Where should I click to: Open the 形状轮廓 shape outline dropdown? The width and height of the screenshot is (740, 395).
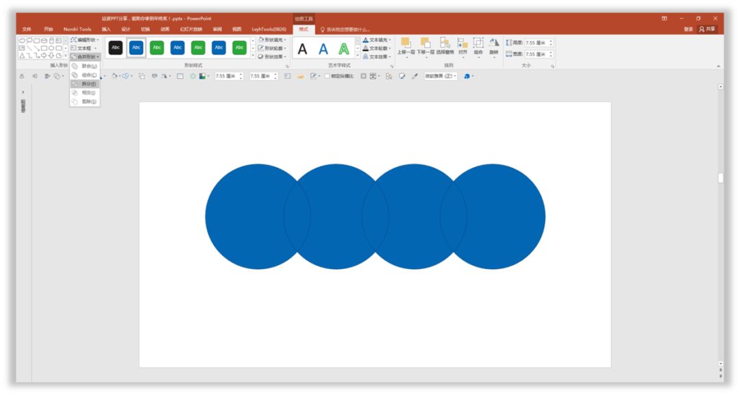[272, 49]
